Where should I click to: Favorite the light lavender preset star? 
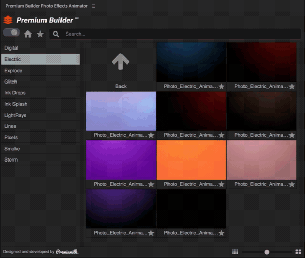151,135
